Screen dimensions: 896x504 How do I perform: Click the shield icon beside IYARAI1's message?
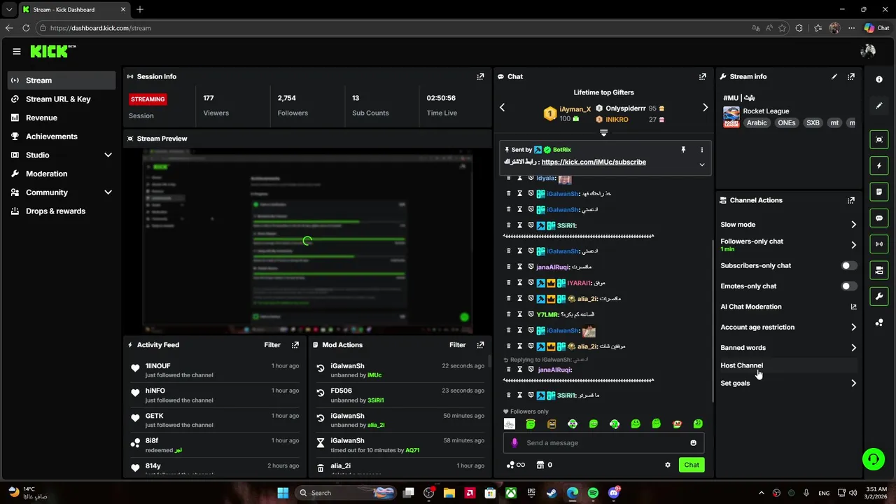click(x=531, y=283)
